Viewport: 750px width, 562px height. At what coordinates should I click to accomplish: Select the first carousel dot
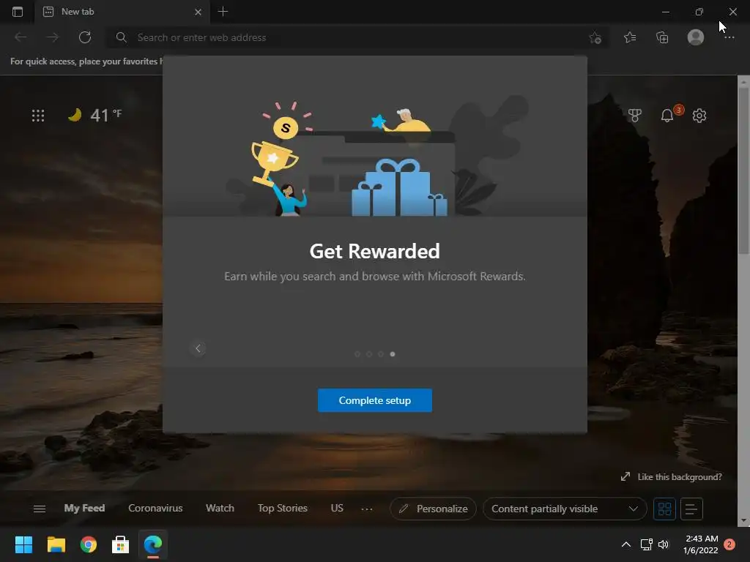(357, 354)
